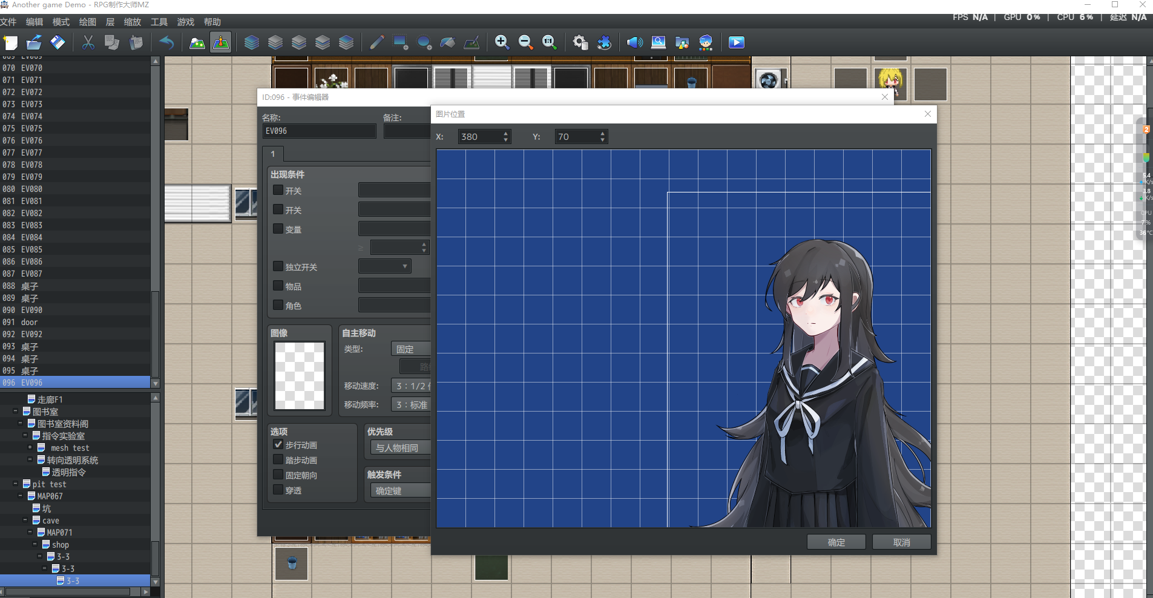Enable the first 开关 condition checkbox
1153x598 pixels.
pos(278,190)
